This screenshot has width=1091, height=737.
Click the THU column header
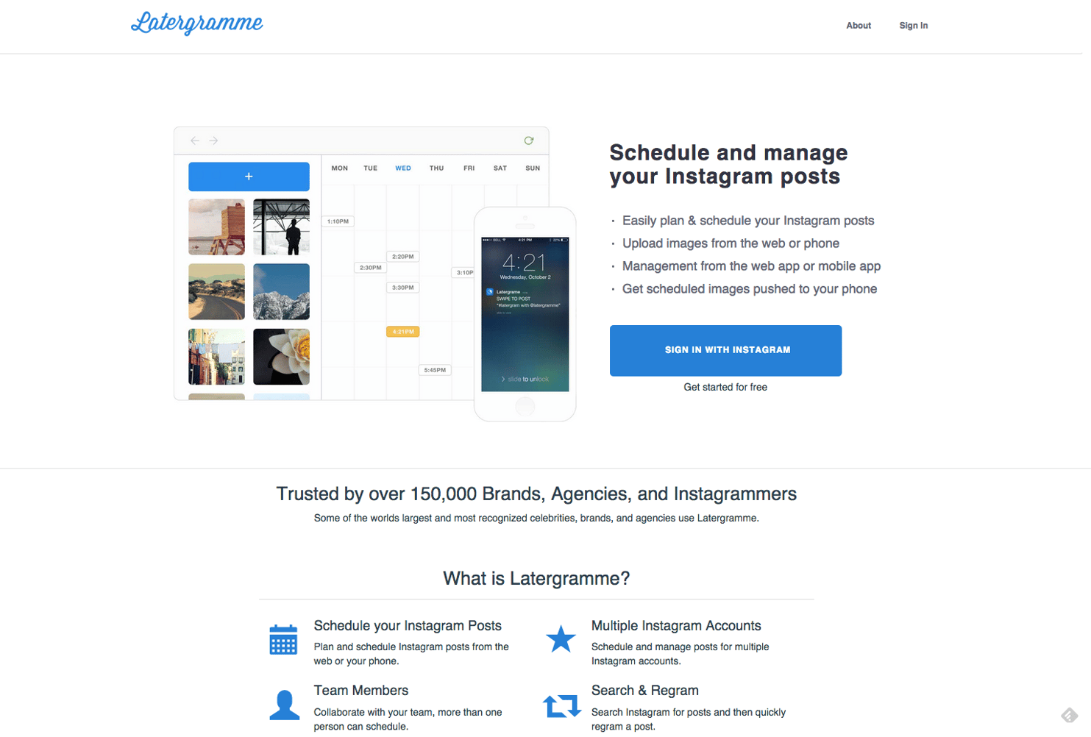point(437,168)
